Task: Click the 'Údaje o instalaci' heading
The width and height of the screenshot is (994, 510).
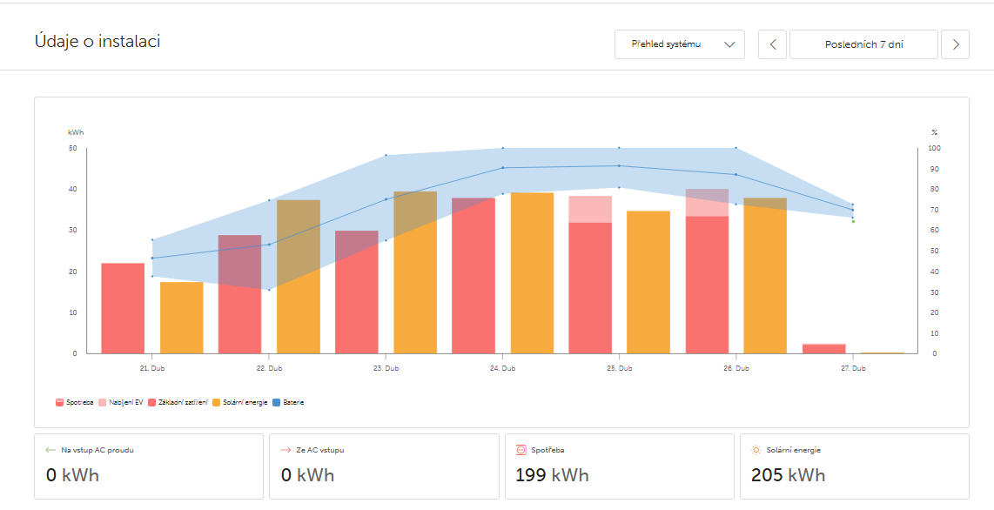Action: click(97, 41)
